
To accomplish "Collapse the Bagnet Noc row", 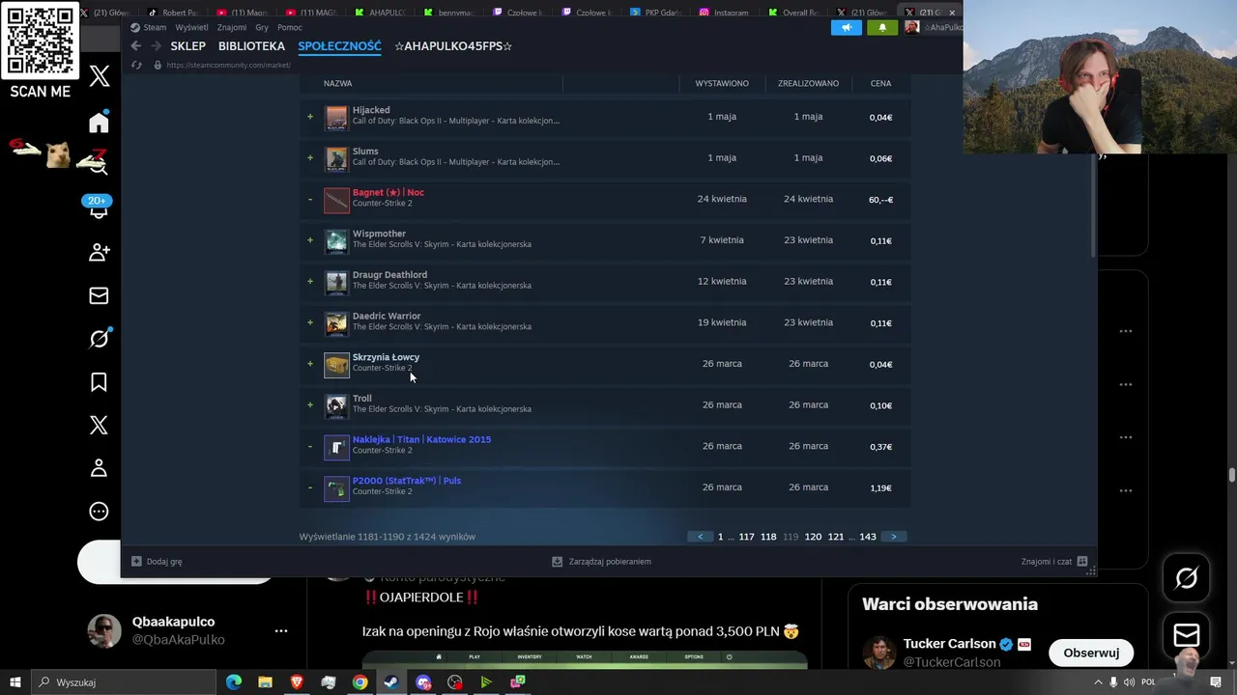I will tap(310, 200).
